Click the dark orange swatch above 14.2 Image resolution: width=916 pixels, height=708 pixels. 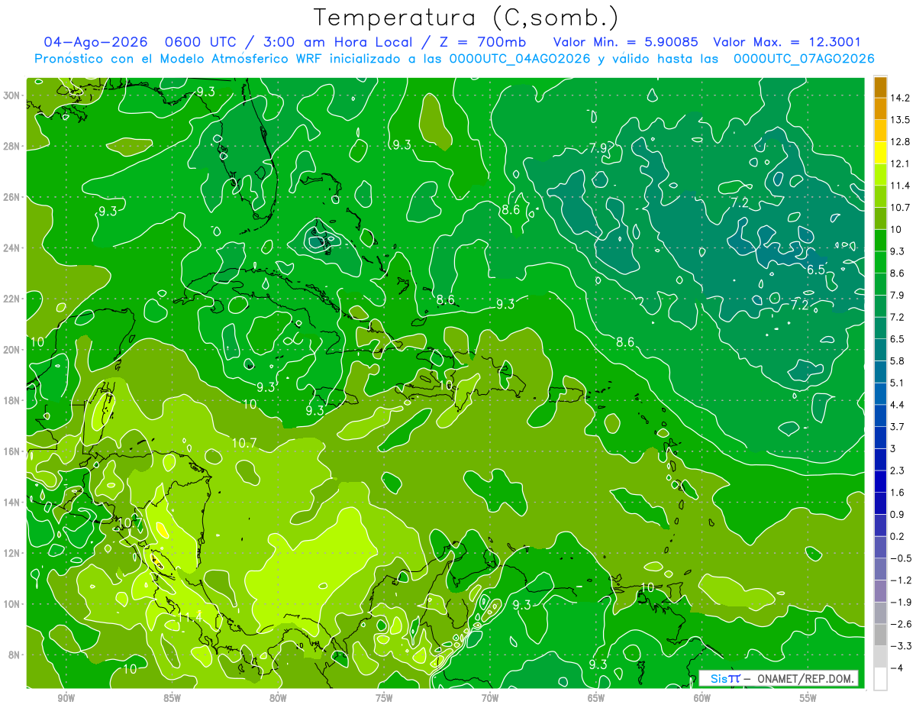(880, 87)
